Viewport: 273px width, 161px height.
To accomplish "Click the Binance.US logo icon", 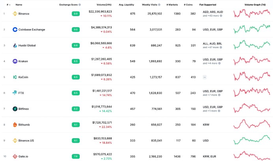I will (x=15, y=141).
